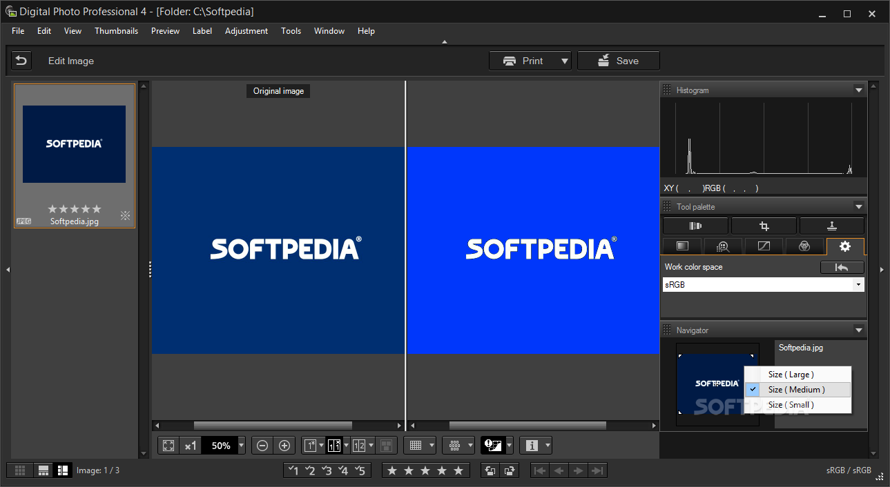Set five-star rating in bottom bar
Screen dimensions: 890x487
458,470
